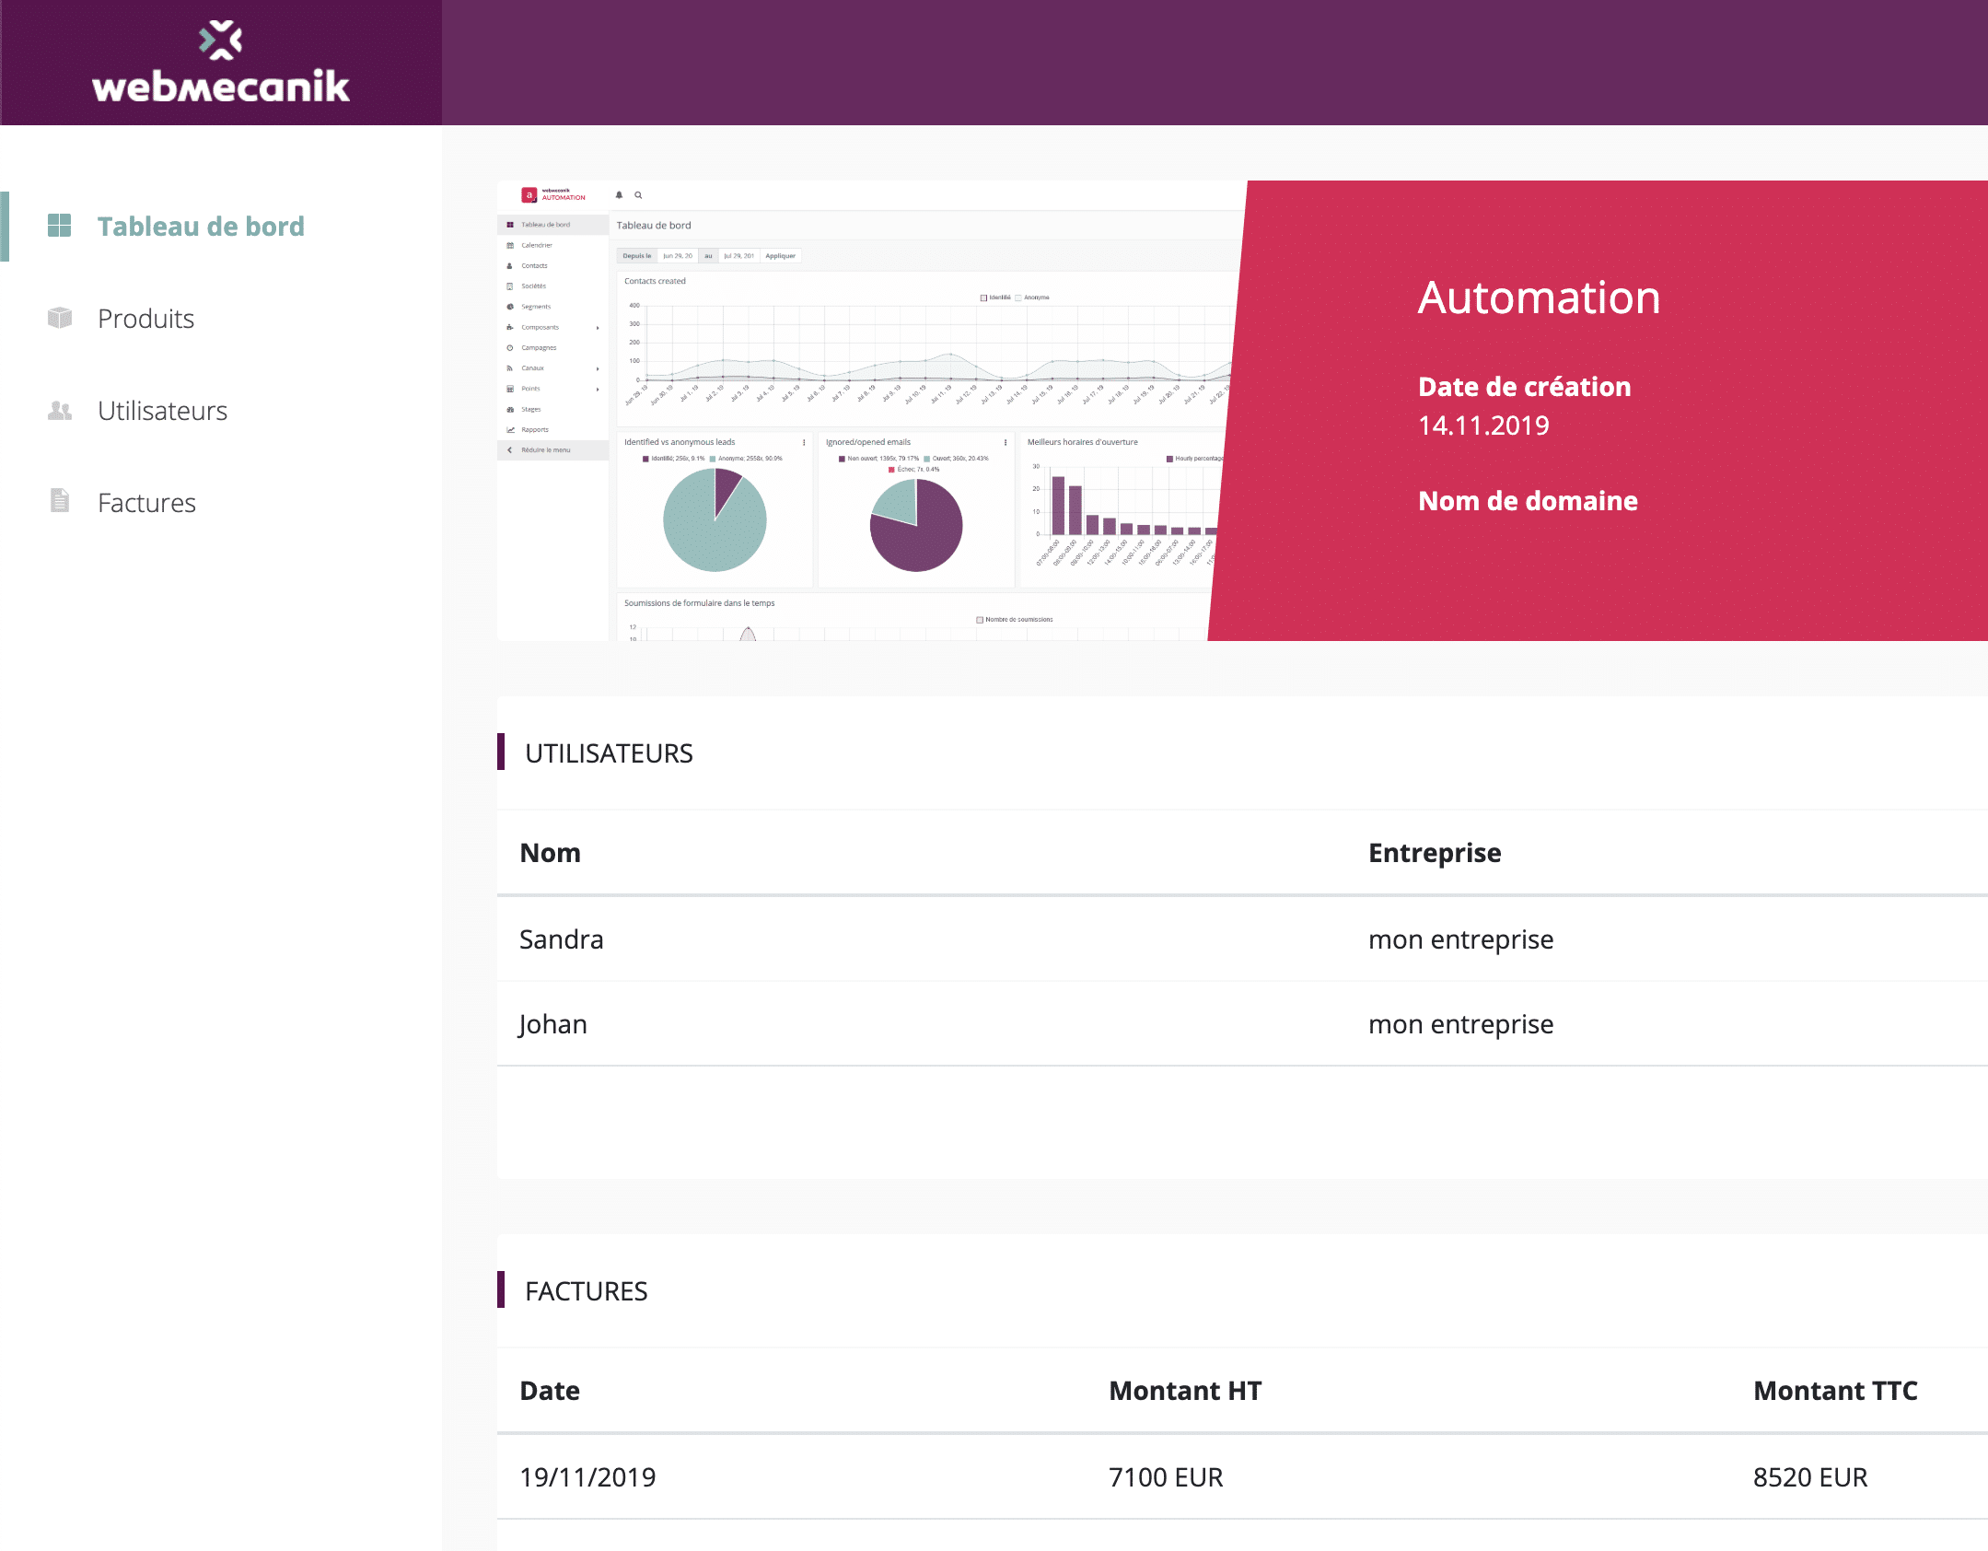Image resolution: width=1988 pixels, height=1551 pixels.
Task: Click the Produits box icon
Action: (59, 318)
